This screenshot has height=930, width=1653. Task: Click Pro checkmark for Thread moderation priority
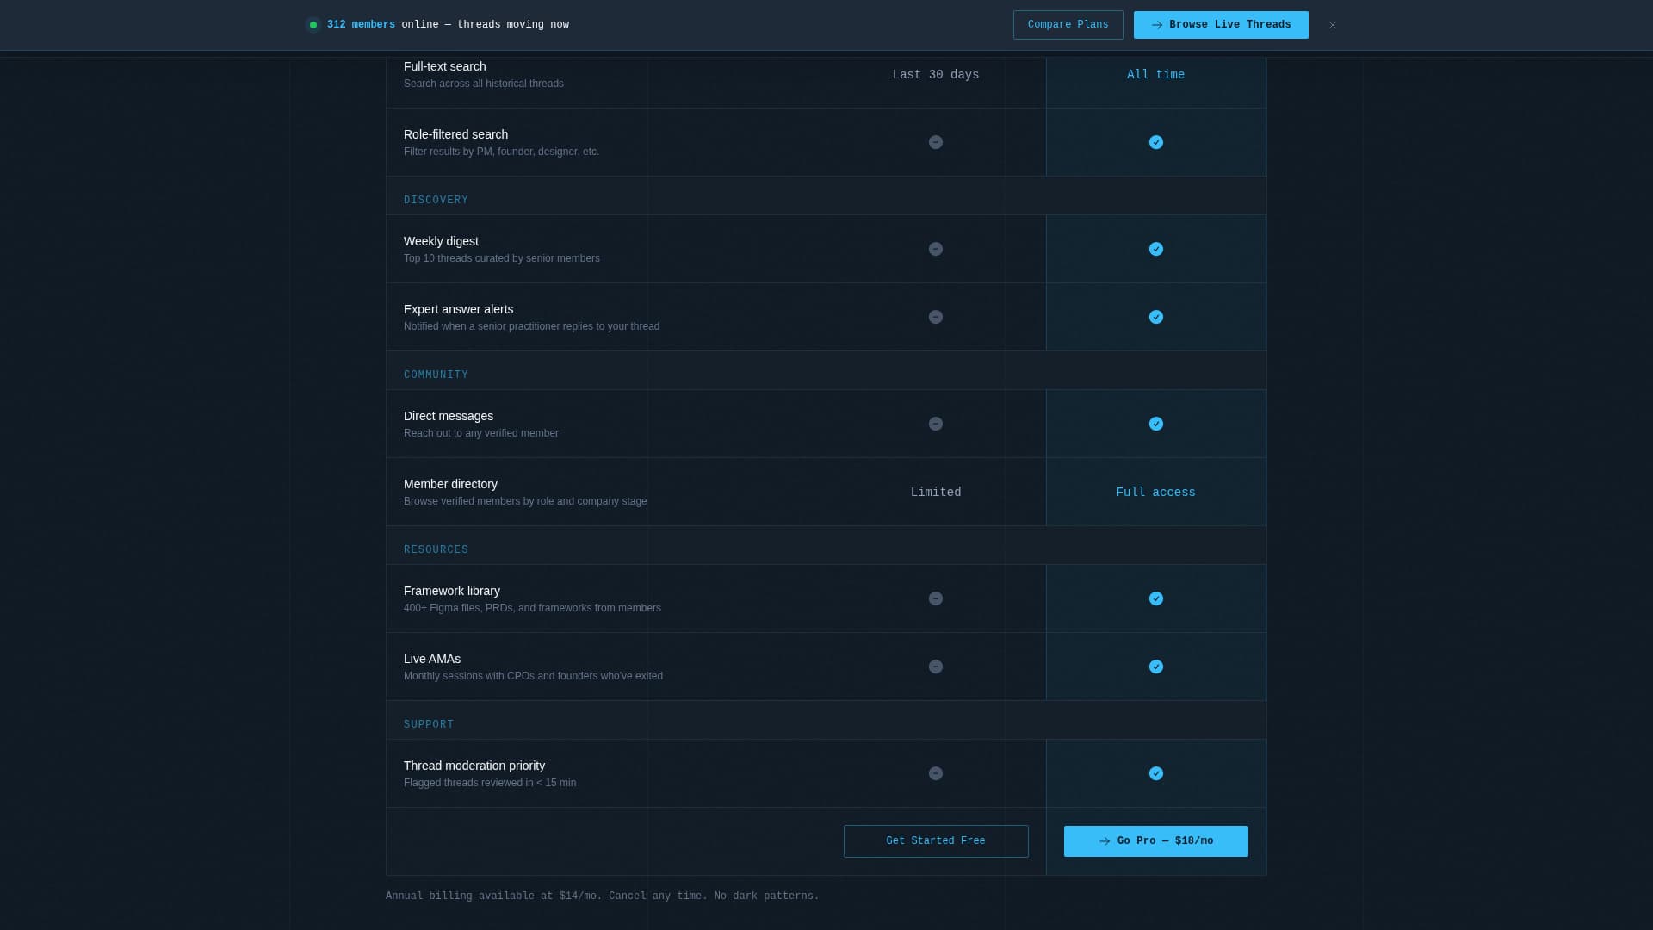[x=1155, y=773]
